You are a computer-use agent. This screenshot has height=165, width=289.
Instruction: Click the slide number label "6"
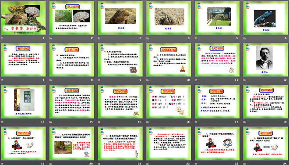tap(285, 38)
